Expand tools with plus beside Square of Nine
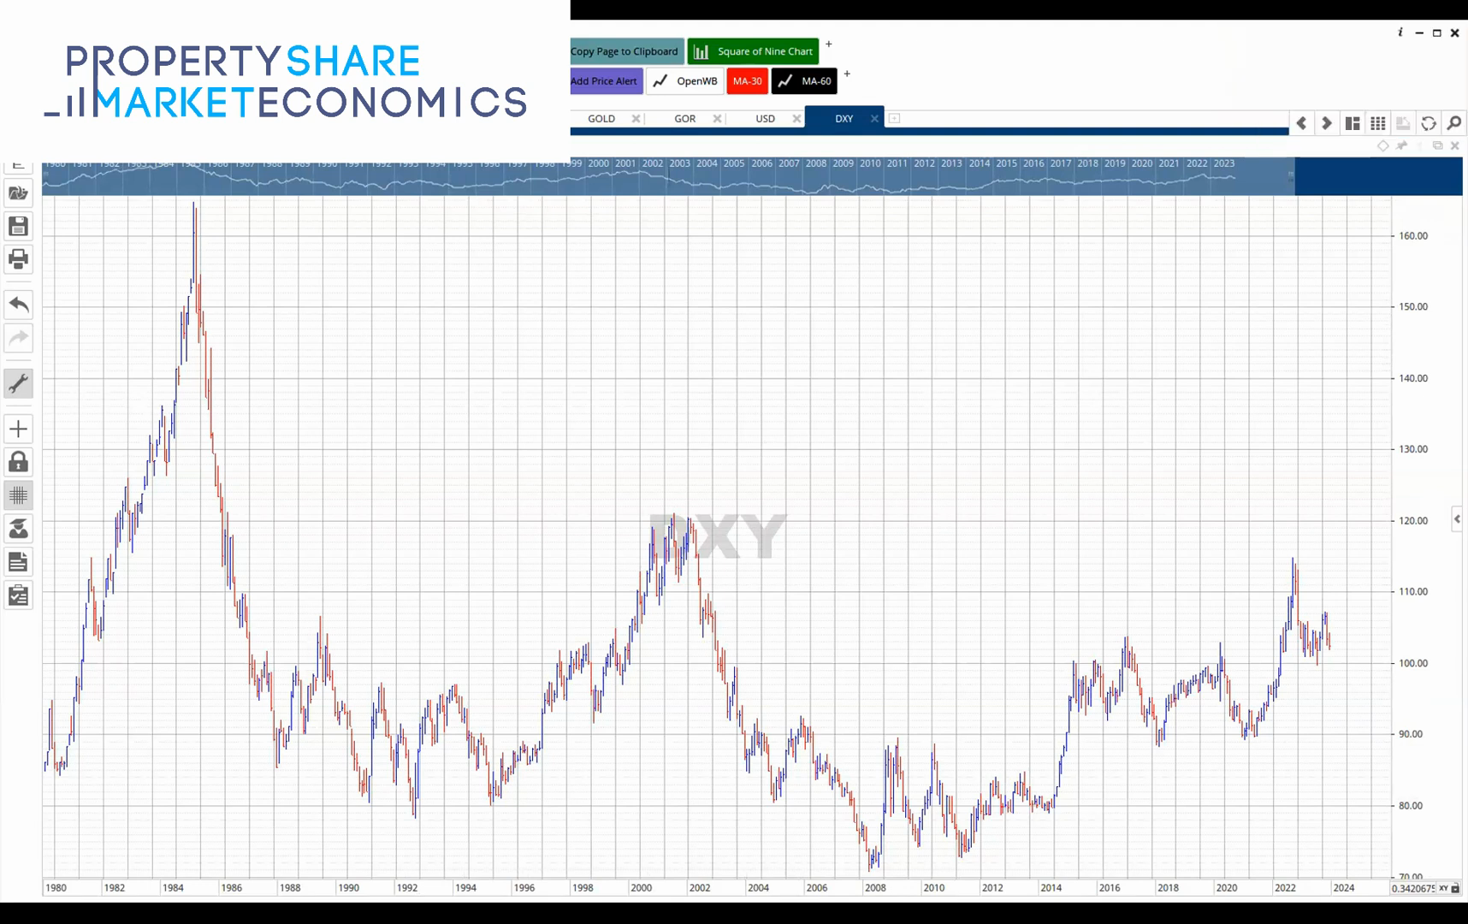 click(x=829, y=44)
